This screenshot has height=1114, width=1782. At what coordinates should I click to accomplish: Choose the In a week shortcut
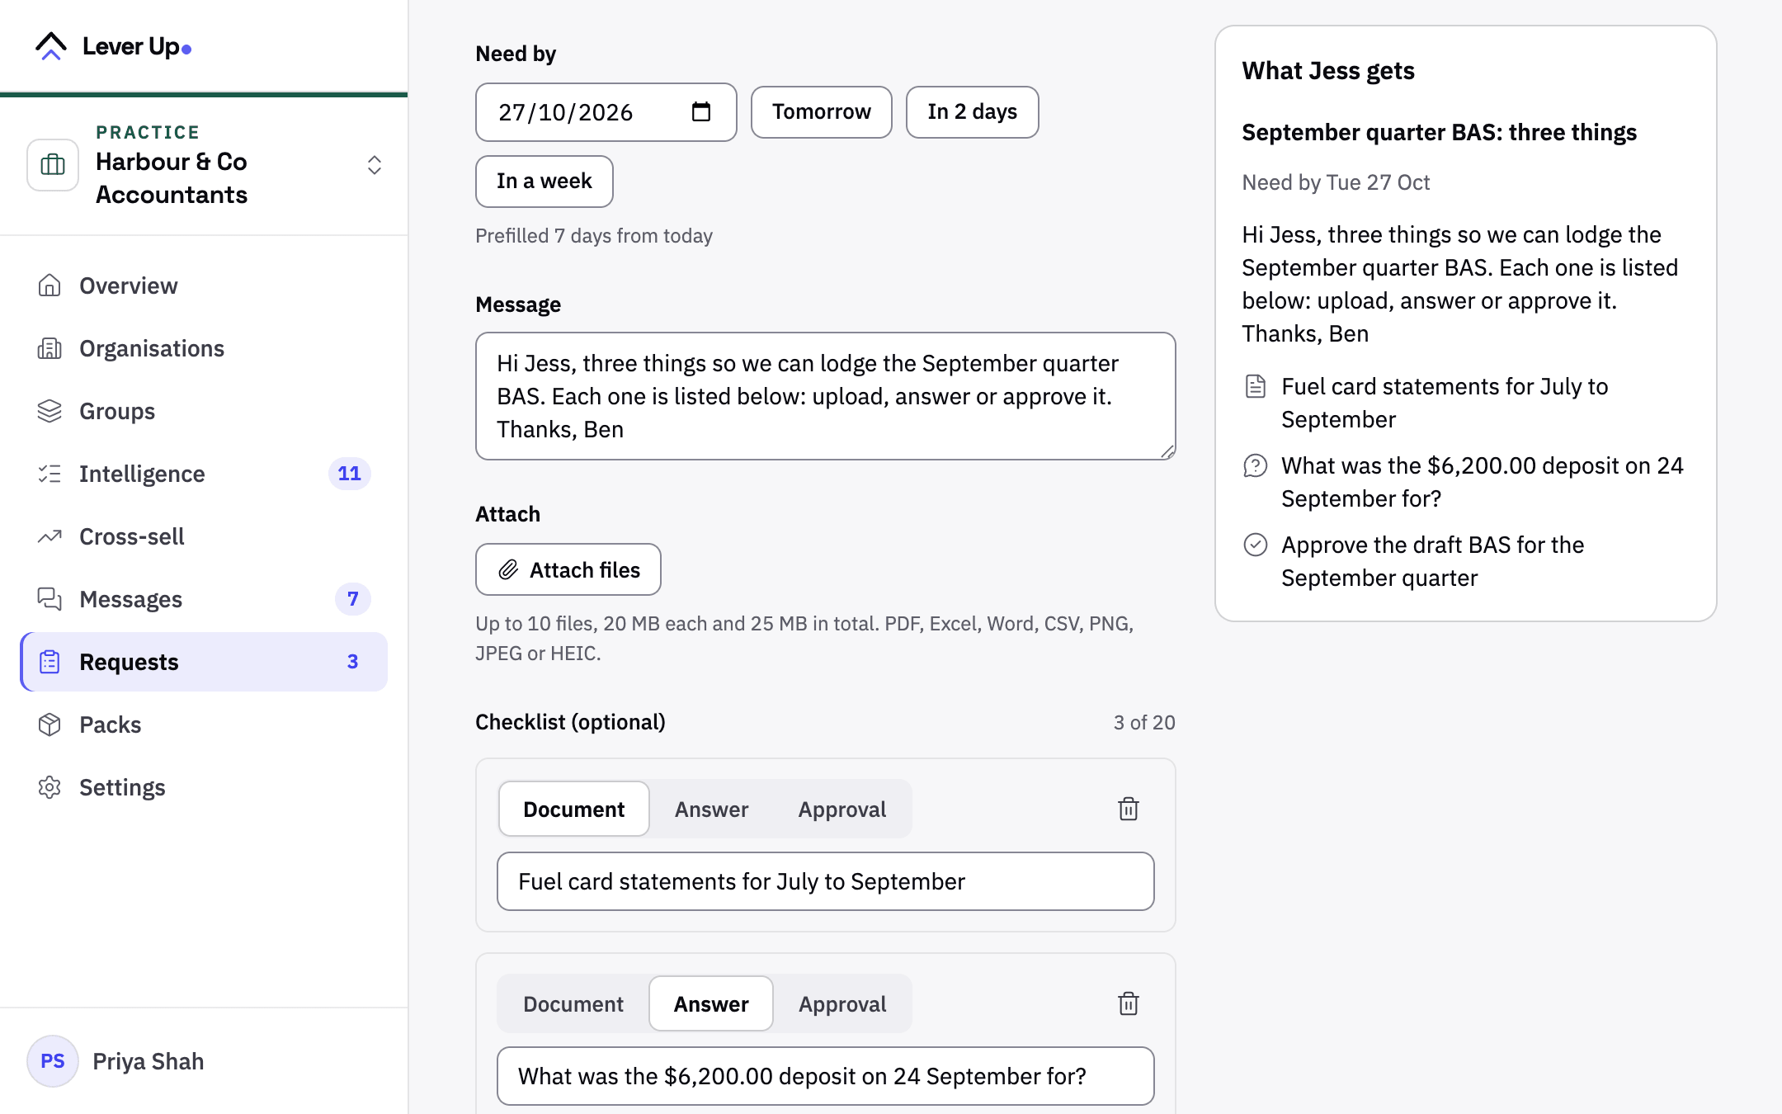[x=544, y=182]
